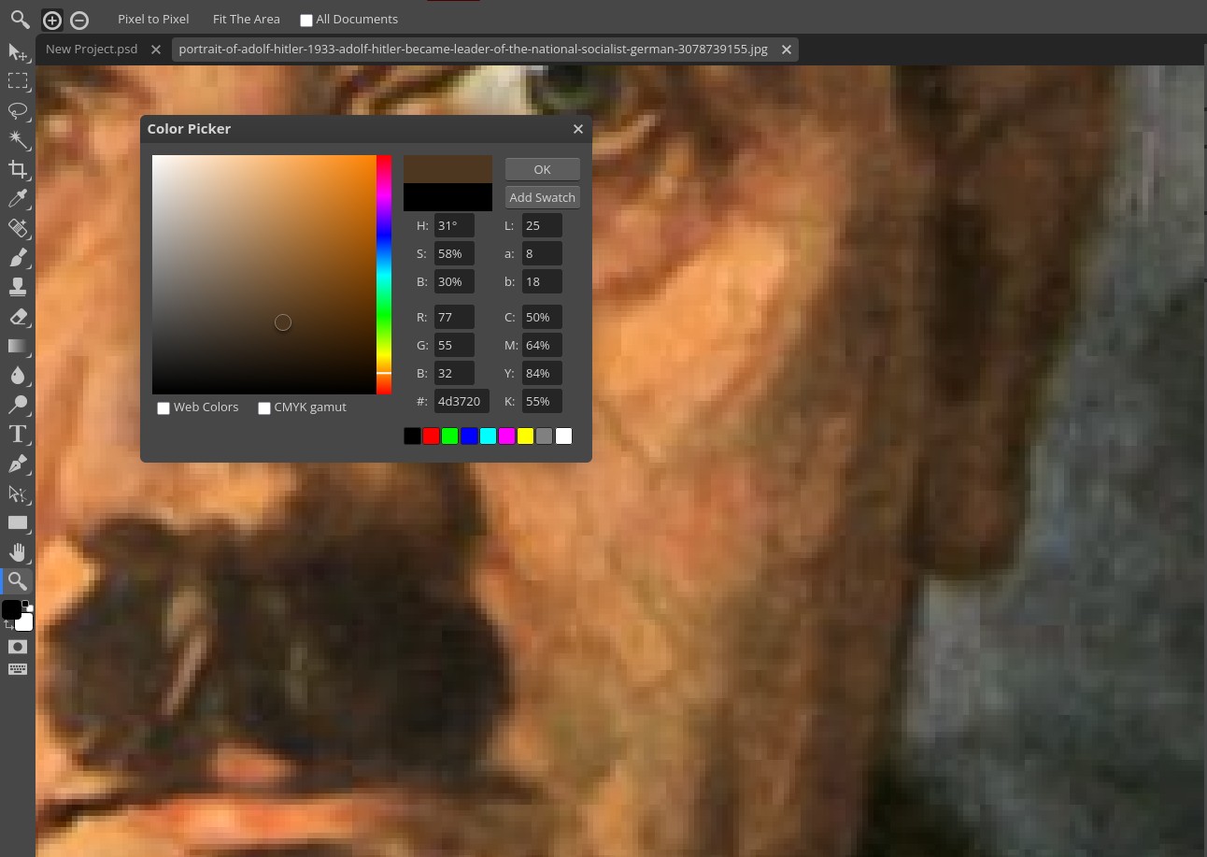The image size is (1207, 857).
Task: Choose the white preset swatch
Action: (563, 436)
